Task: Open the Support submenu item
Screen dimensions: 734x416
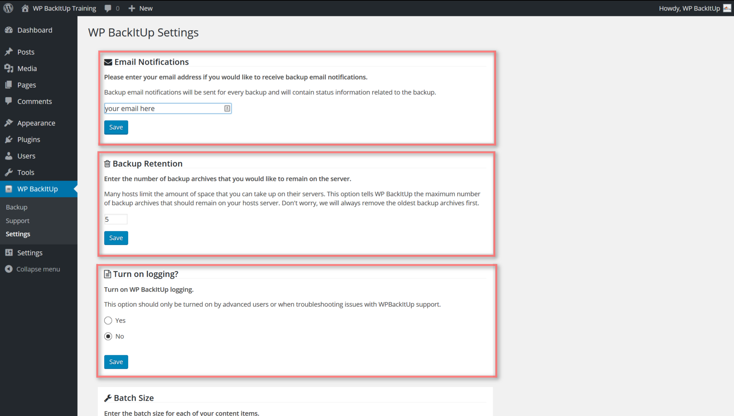Action: pyautogui.click(x=17, y=221)
